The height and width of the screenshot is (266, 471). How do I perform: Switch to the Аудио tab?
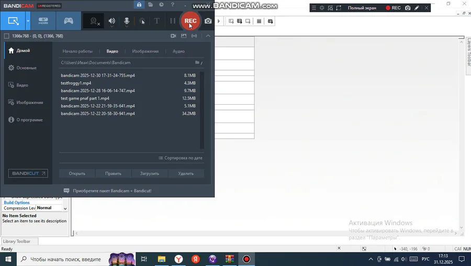(x=178, y=51)
